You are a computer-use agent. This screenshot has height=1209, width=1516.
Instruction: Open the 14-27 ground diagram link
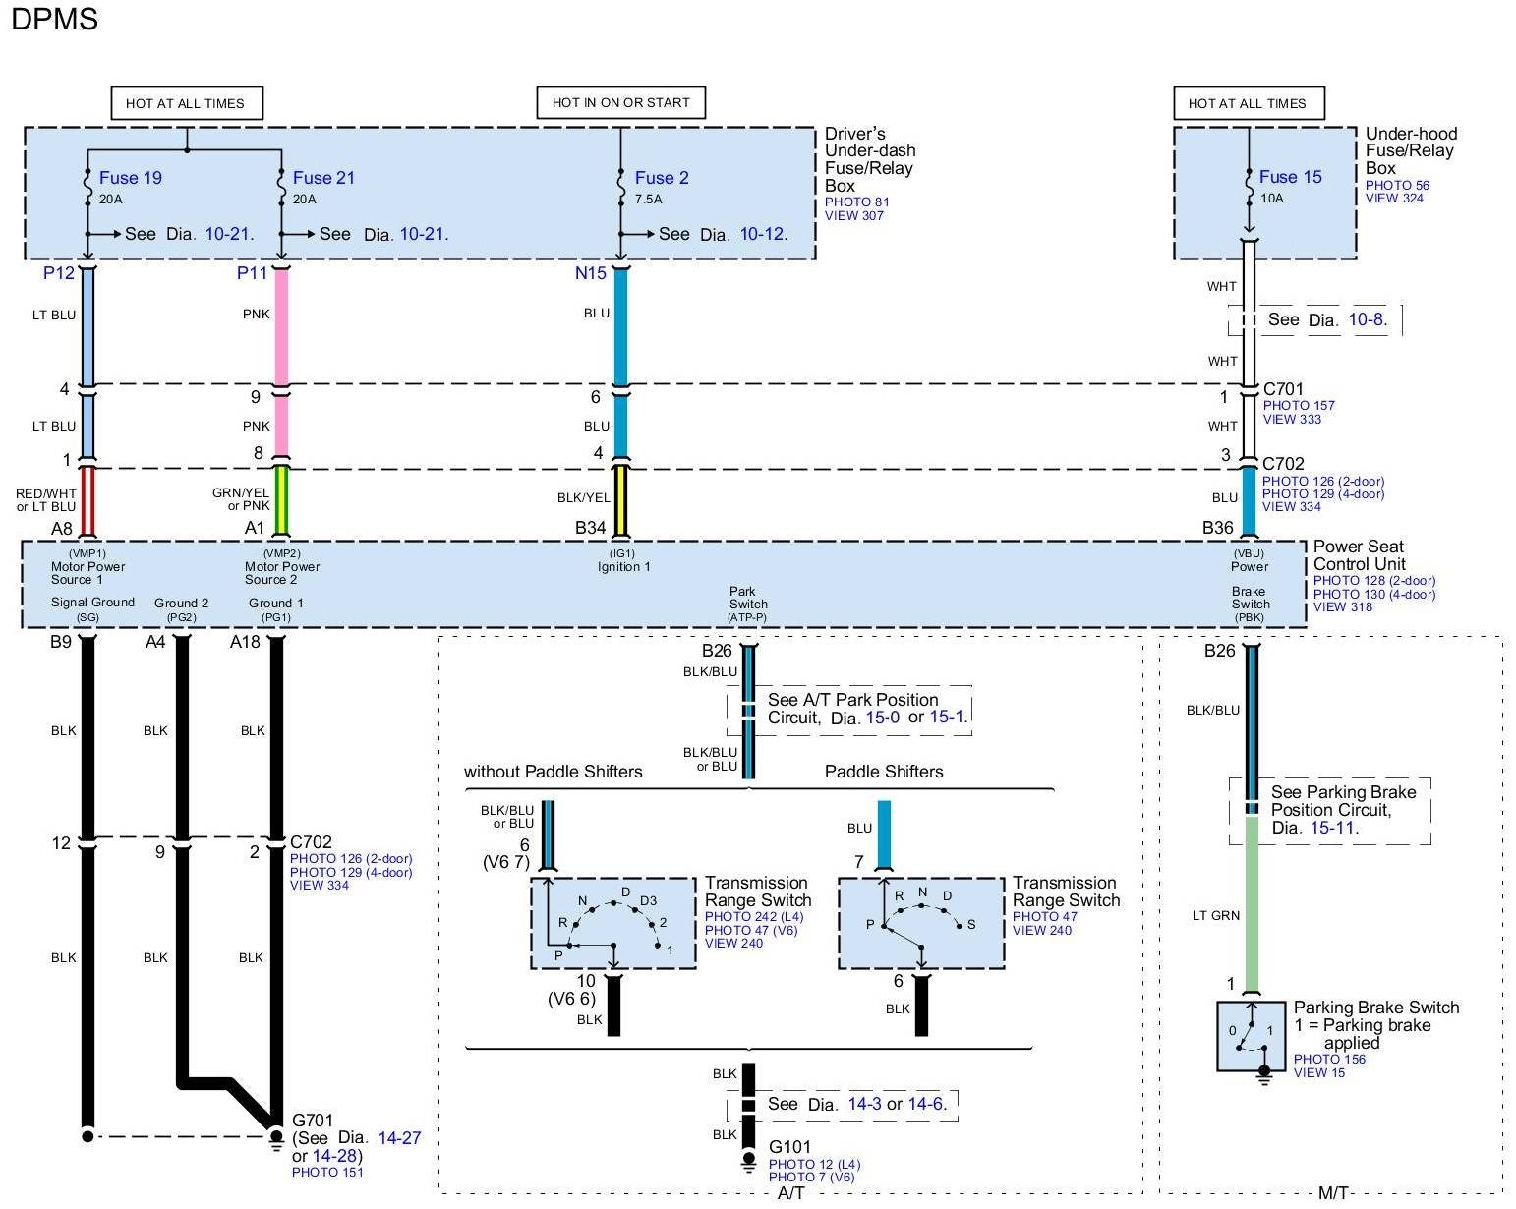coord(399,1138)
